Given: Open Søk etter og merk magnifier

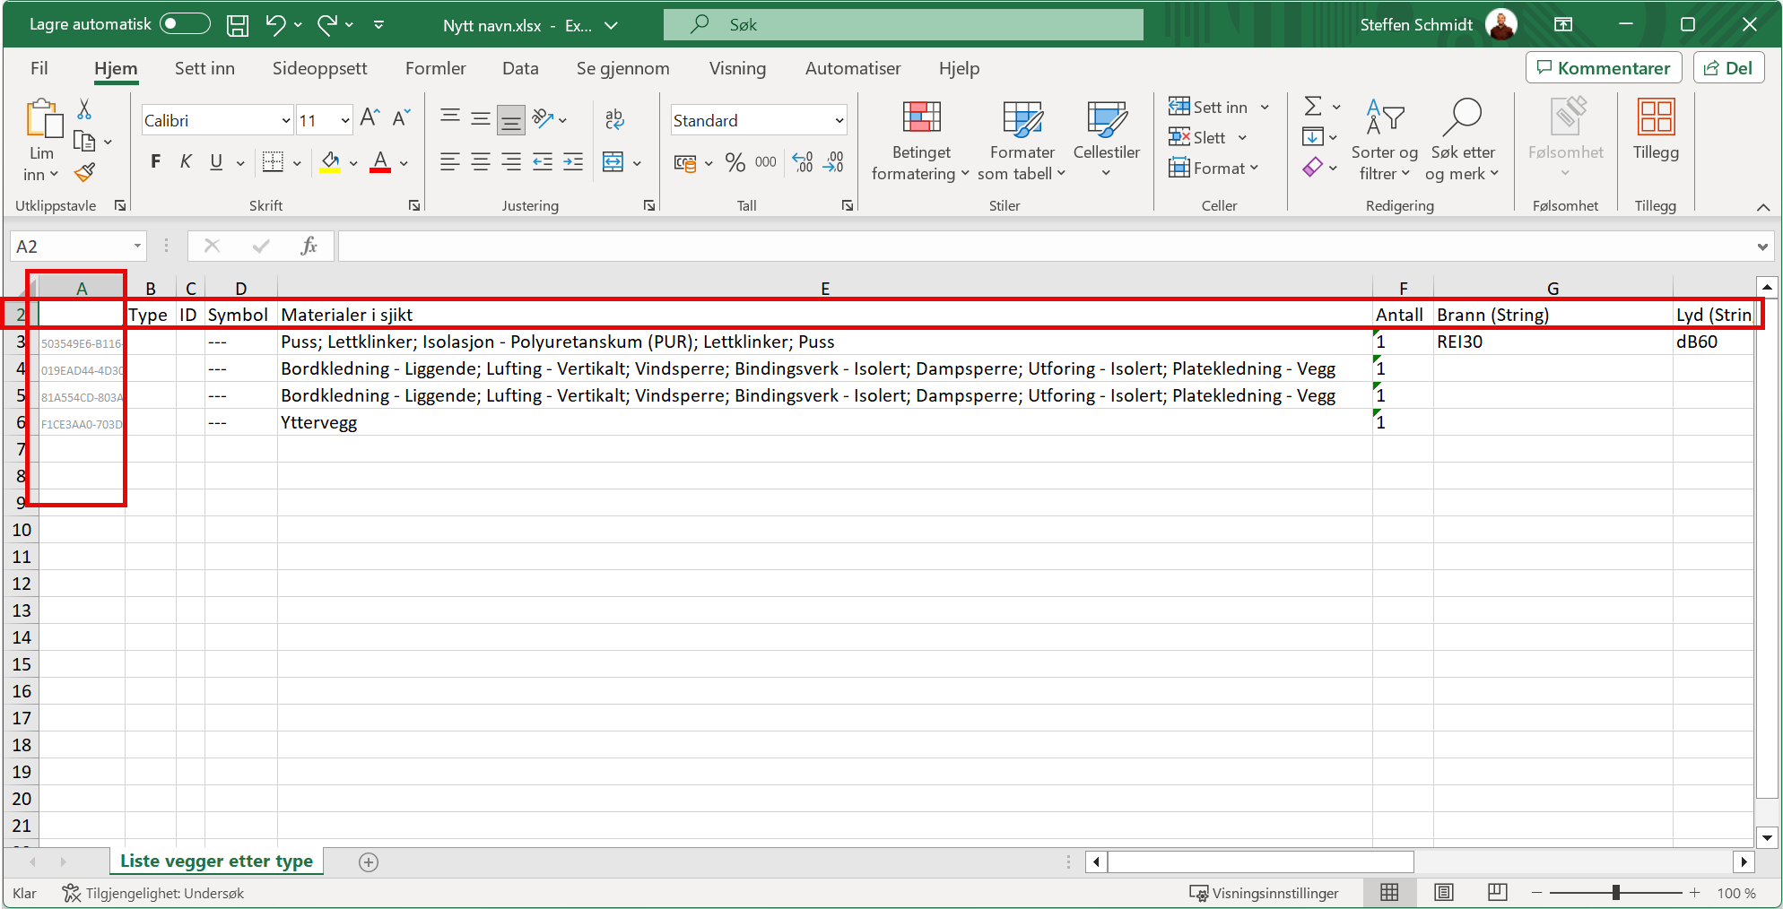Looking at the screenshot, I should coord(1462,117).
